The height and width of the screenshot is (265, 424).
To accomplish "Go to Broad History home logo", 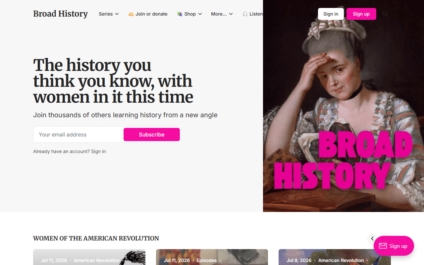I will point(60,14).
